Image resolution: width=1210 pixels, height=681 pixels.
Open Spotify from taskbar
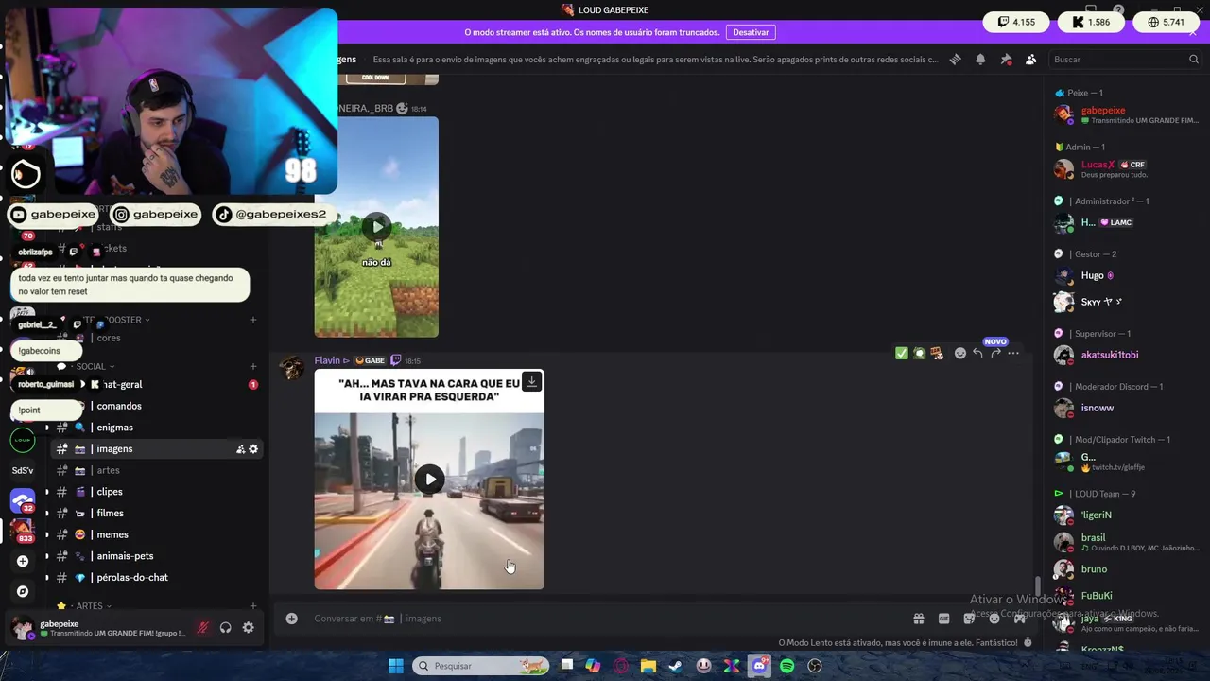[786, 666]
